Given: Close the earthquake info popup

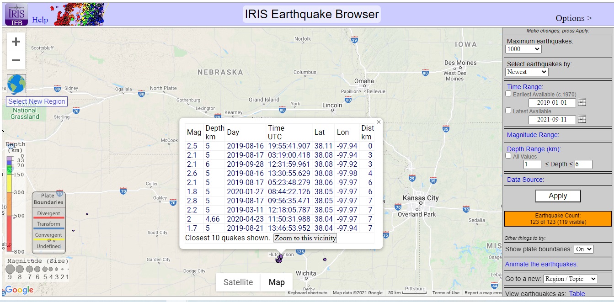Looking at the screenshot, I should pyautogui.click(x=379, y=122).
